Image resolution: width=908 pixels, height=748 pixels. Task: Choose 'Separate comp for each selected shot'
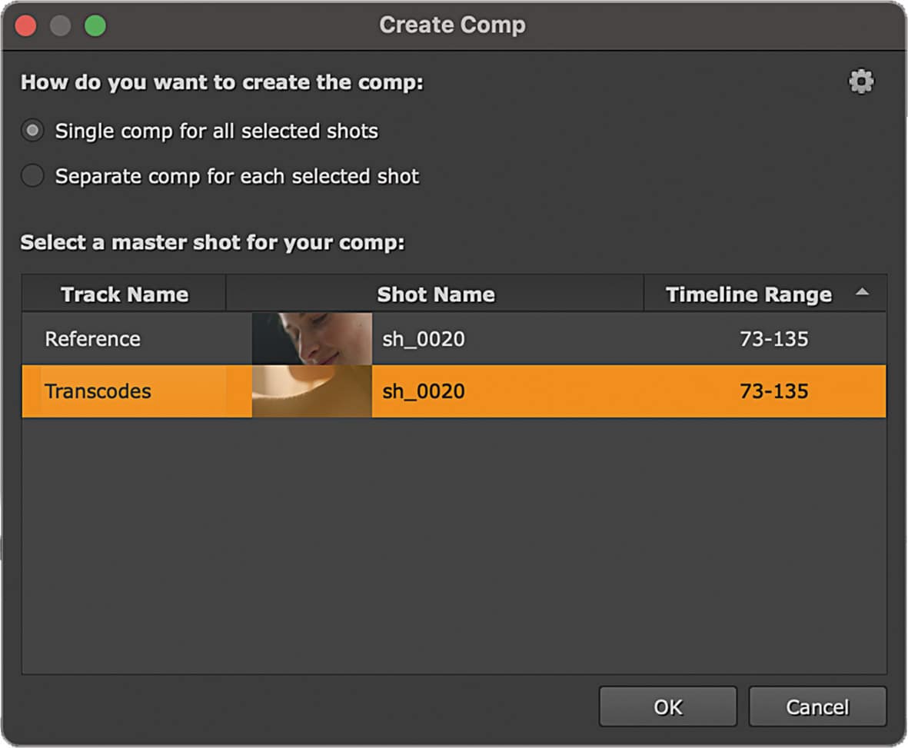point(32,176)
